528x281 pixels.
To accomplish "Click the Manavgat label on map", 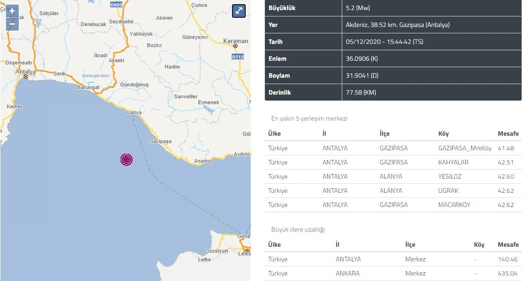I will pos(88,87).
